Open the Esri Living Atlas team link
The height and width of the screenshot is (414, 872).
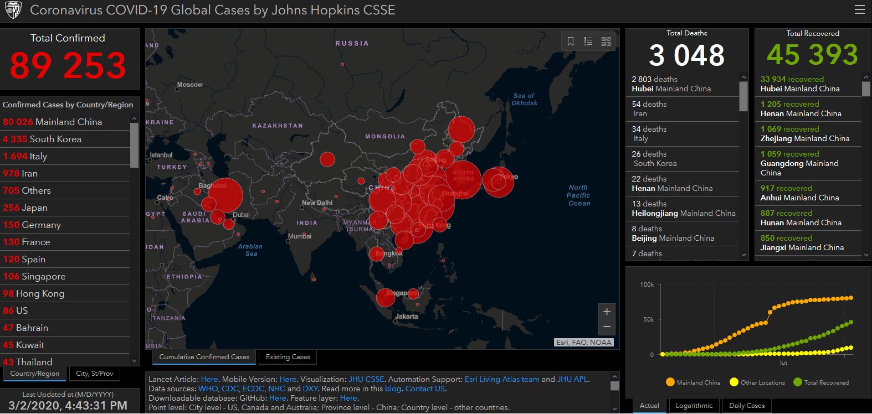(x=502, y=379)
